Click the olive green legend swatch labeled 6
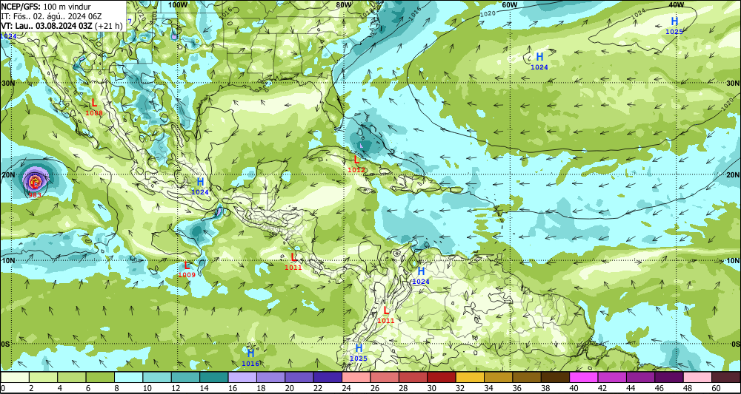The width and height of the screenshot is (741, 394). coord(100,377)
